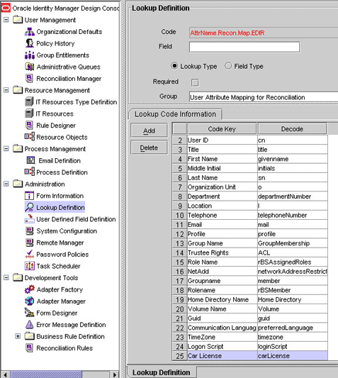Open Organizational Defaults icon
The width and height of the screenshot is (338, 378).
(x=30, y=32)
